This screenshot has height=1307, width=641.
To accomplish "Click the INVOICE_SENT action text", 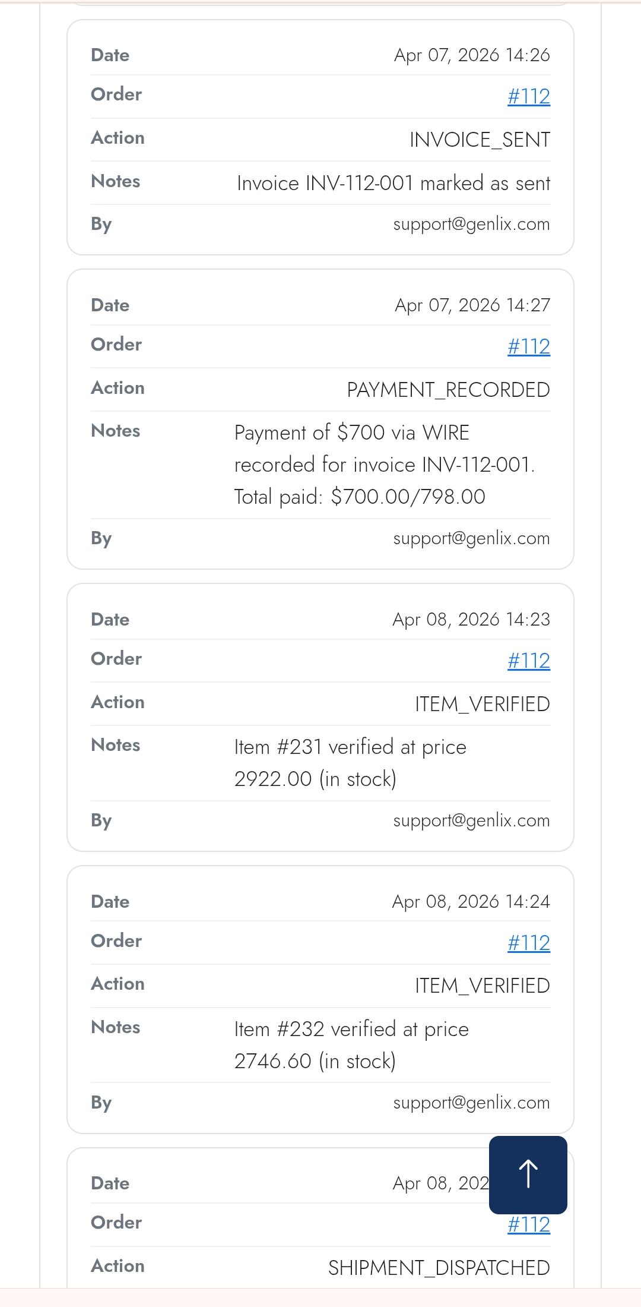I will tap(480, 140).
